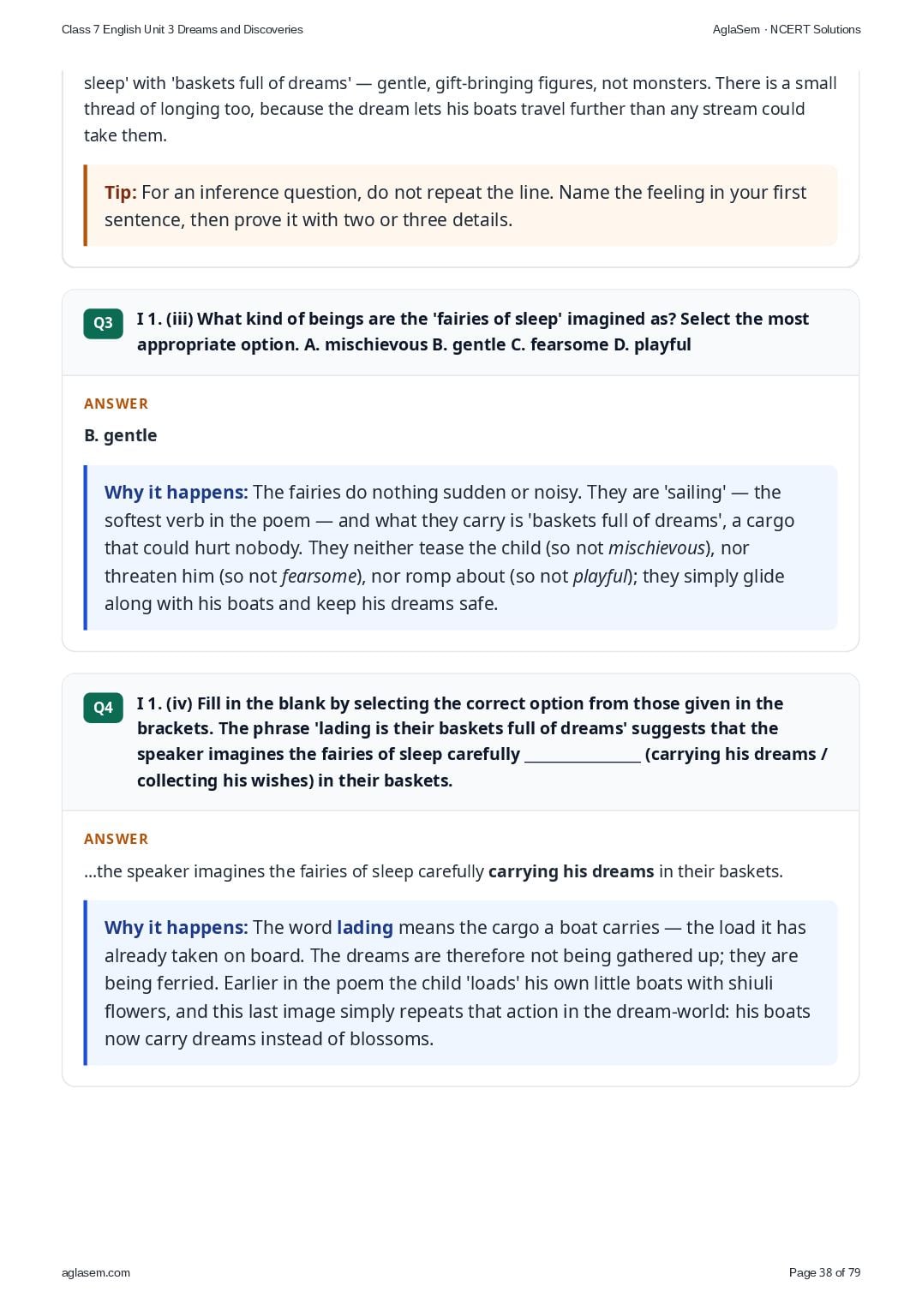Click the Q3 question text about fairies of sleep

pyautogui.click(x=473, y=332)
